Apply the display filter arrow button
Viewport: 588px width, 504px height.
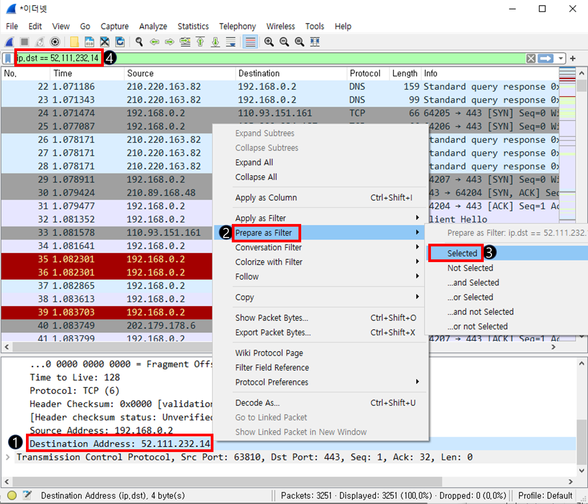tap(545, 58)
